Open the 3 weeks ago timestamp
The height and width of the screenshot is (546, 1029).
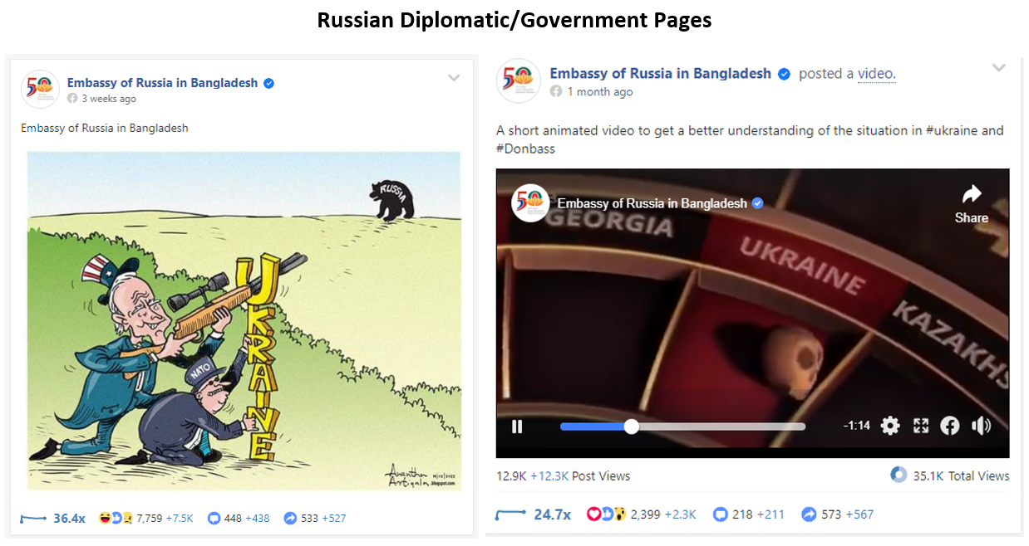(109, 99)
